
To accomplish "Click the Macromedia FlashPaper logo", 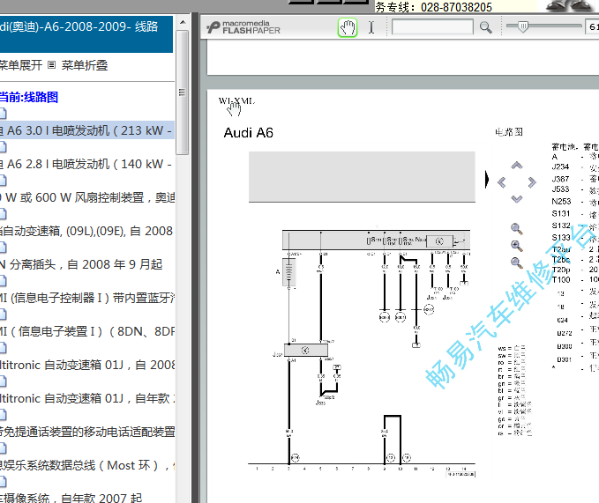I will (243, 27).
